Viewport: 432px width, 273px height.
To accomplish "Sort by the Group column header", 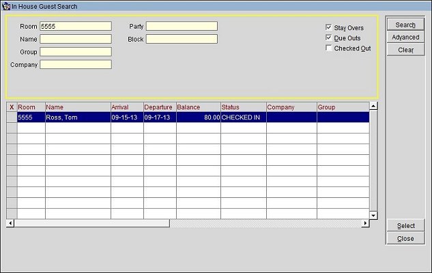I will pyautogui.click(x=343, y=107).
